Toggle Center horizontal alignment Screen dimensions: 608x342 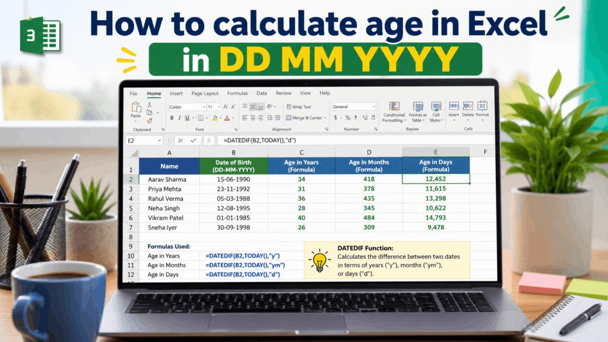(252, 118)
